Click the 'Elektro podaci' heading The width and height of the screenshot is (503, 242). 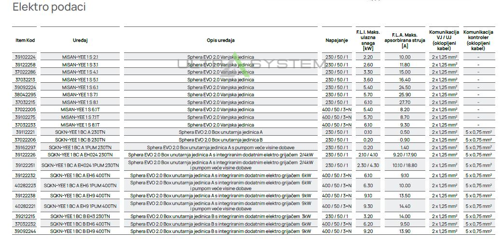pyautogui.click(x=49, y=7)
